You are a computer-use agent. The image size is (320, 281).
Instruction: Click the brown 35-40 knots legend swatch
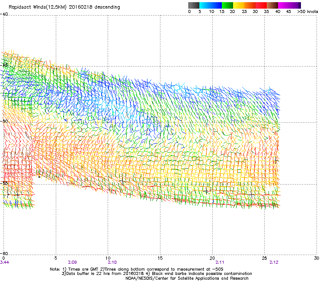(x=272, y=5)
